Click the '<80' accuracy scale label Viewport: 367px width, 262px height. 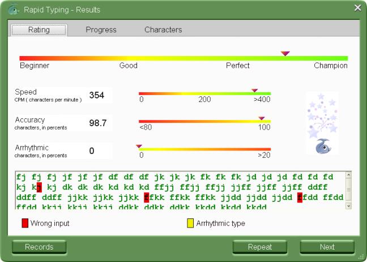click(146, 127)
